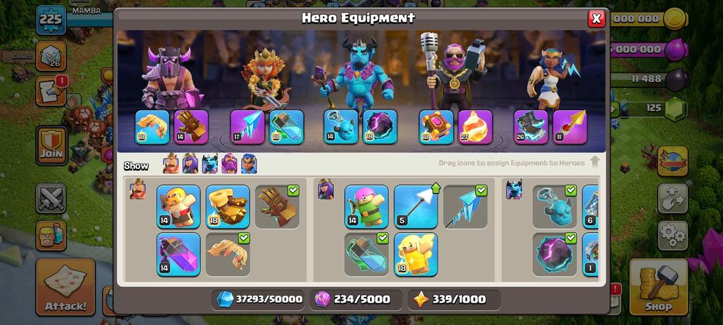The width and height of the screenshot is (723, 325).
Task: Tap the checked Invisibility Vial equipment
Action: 366,254
